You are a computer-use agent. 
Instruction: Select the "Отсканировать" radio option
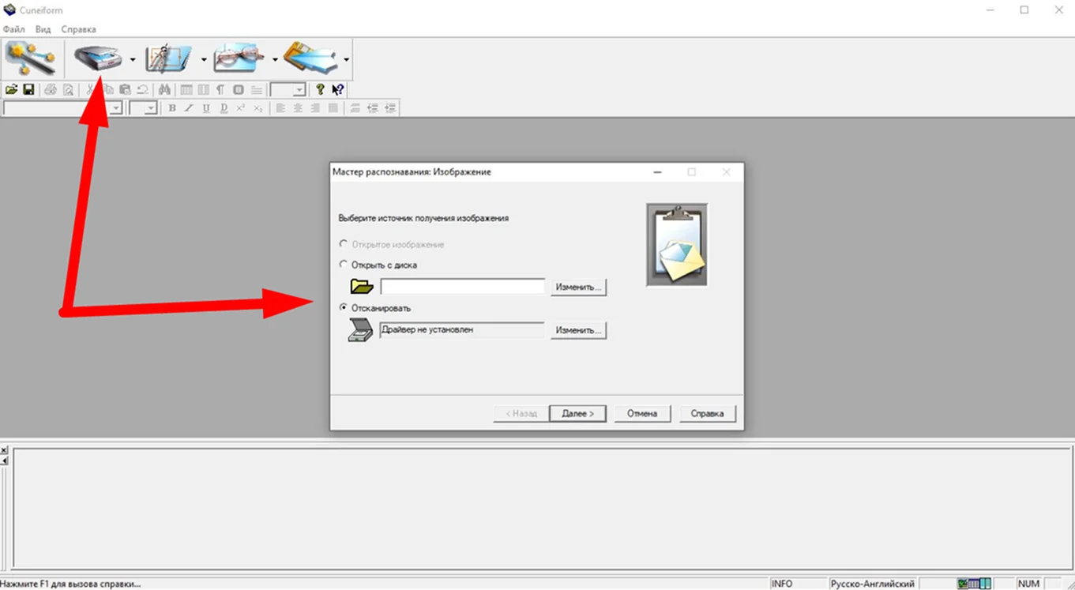tap(344, 307)
